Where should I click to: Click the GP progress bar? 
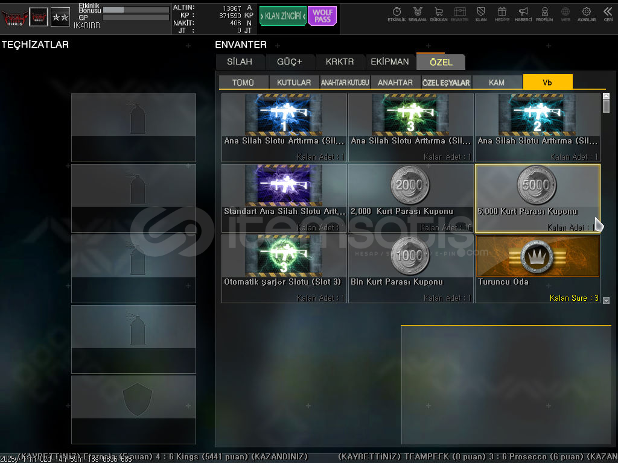tap(136, 17)
